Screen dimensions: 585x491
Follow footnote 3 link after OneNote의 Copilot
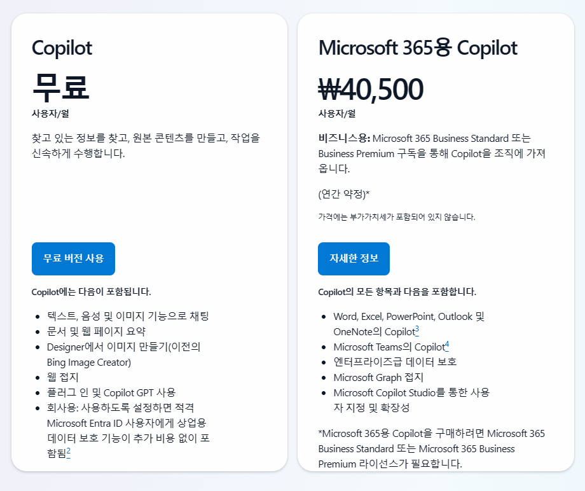[x=416, y=330]
